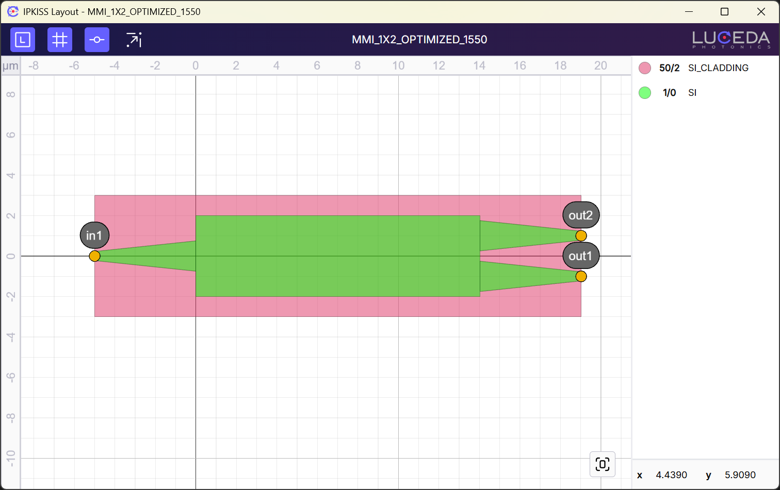Click the in1 port label
Viewport: 780px width, 490px height.
pyautogui.click(x=94, y=235)
